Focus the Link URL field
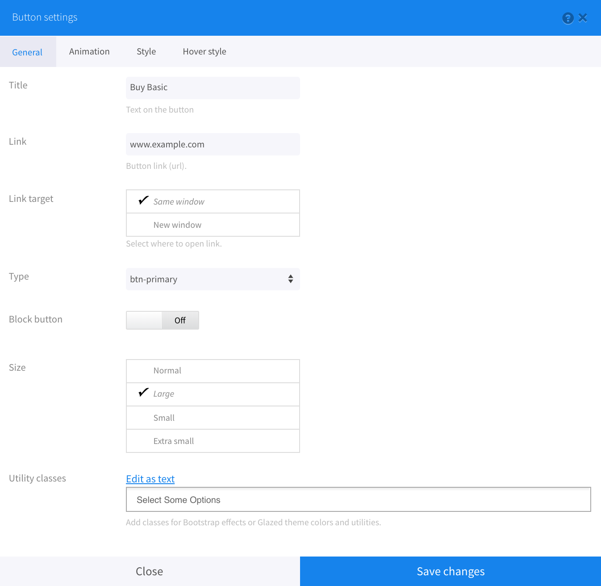This screenshot has width=601, height=586. tap(213, 144)
